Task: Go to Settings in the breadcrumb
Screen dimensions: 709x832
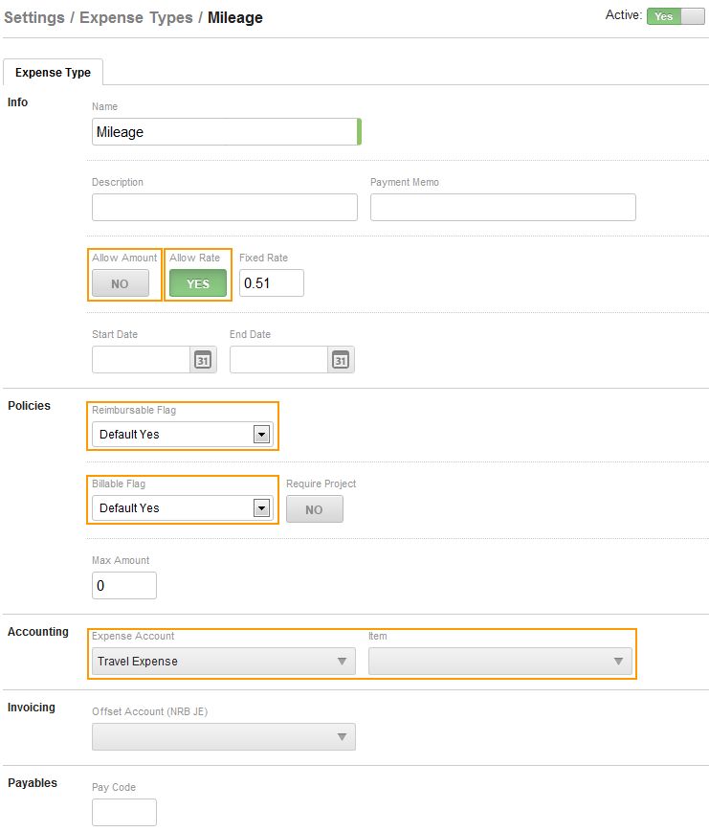Action: [34, 17]
